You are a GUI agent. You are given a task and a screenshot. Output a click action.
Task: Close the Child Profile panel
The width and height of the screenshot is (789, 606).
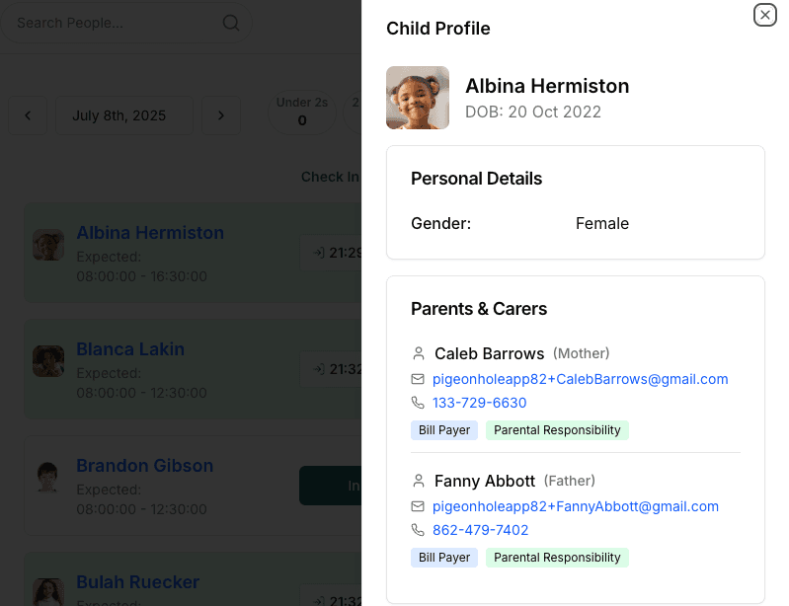point(765,15)
